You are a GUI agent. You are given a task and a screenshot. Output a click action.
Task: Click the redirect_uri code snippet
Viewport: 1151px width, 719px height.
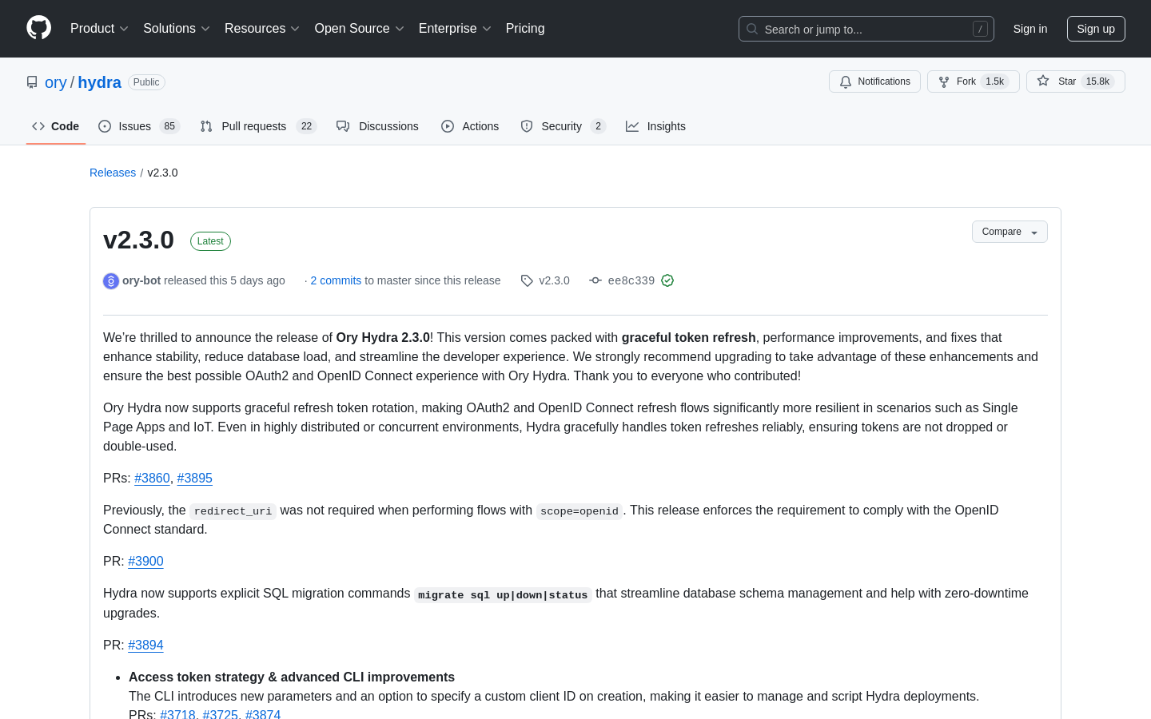pos(233,511)
